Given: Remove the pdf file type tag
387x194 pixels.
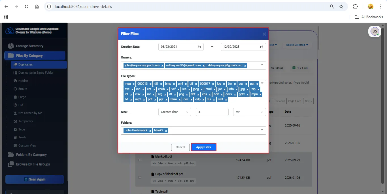Looking at the screenshot, I should [155, 99].
